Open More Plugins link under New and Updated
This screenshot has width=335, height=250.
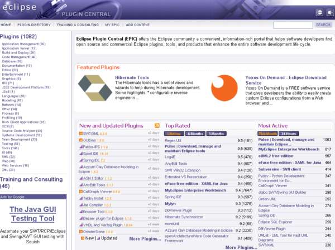point(145,239)
